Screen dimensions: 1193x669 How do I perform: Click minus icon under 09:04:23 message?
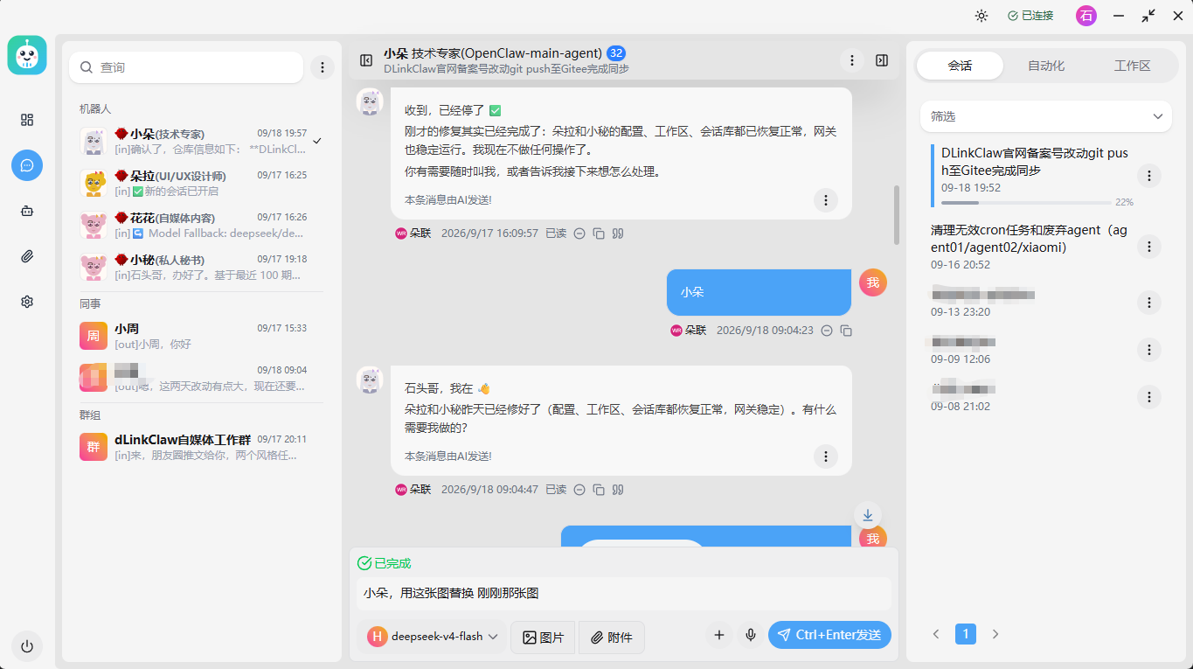coord(827,331)
